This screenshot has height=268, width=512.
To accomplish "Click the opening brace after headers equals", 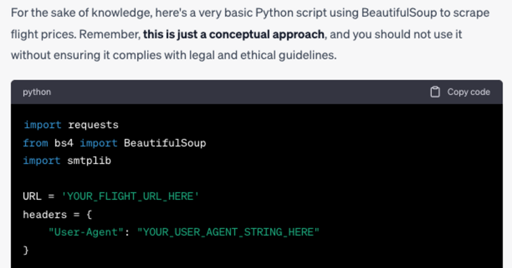I will coord(88,214).
